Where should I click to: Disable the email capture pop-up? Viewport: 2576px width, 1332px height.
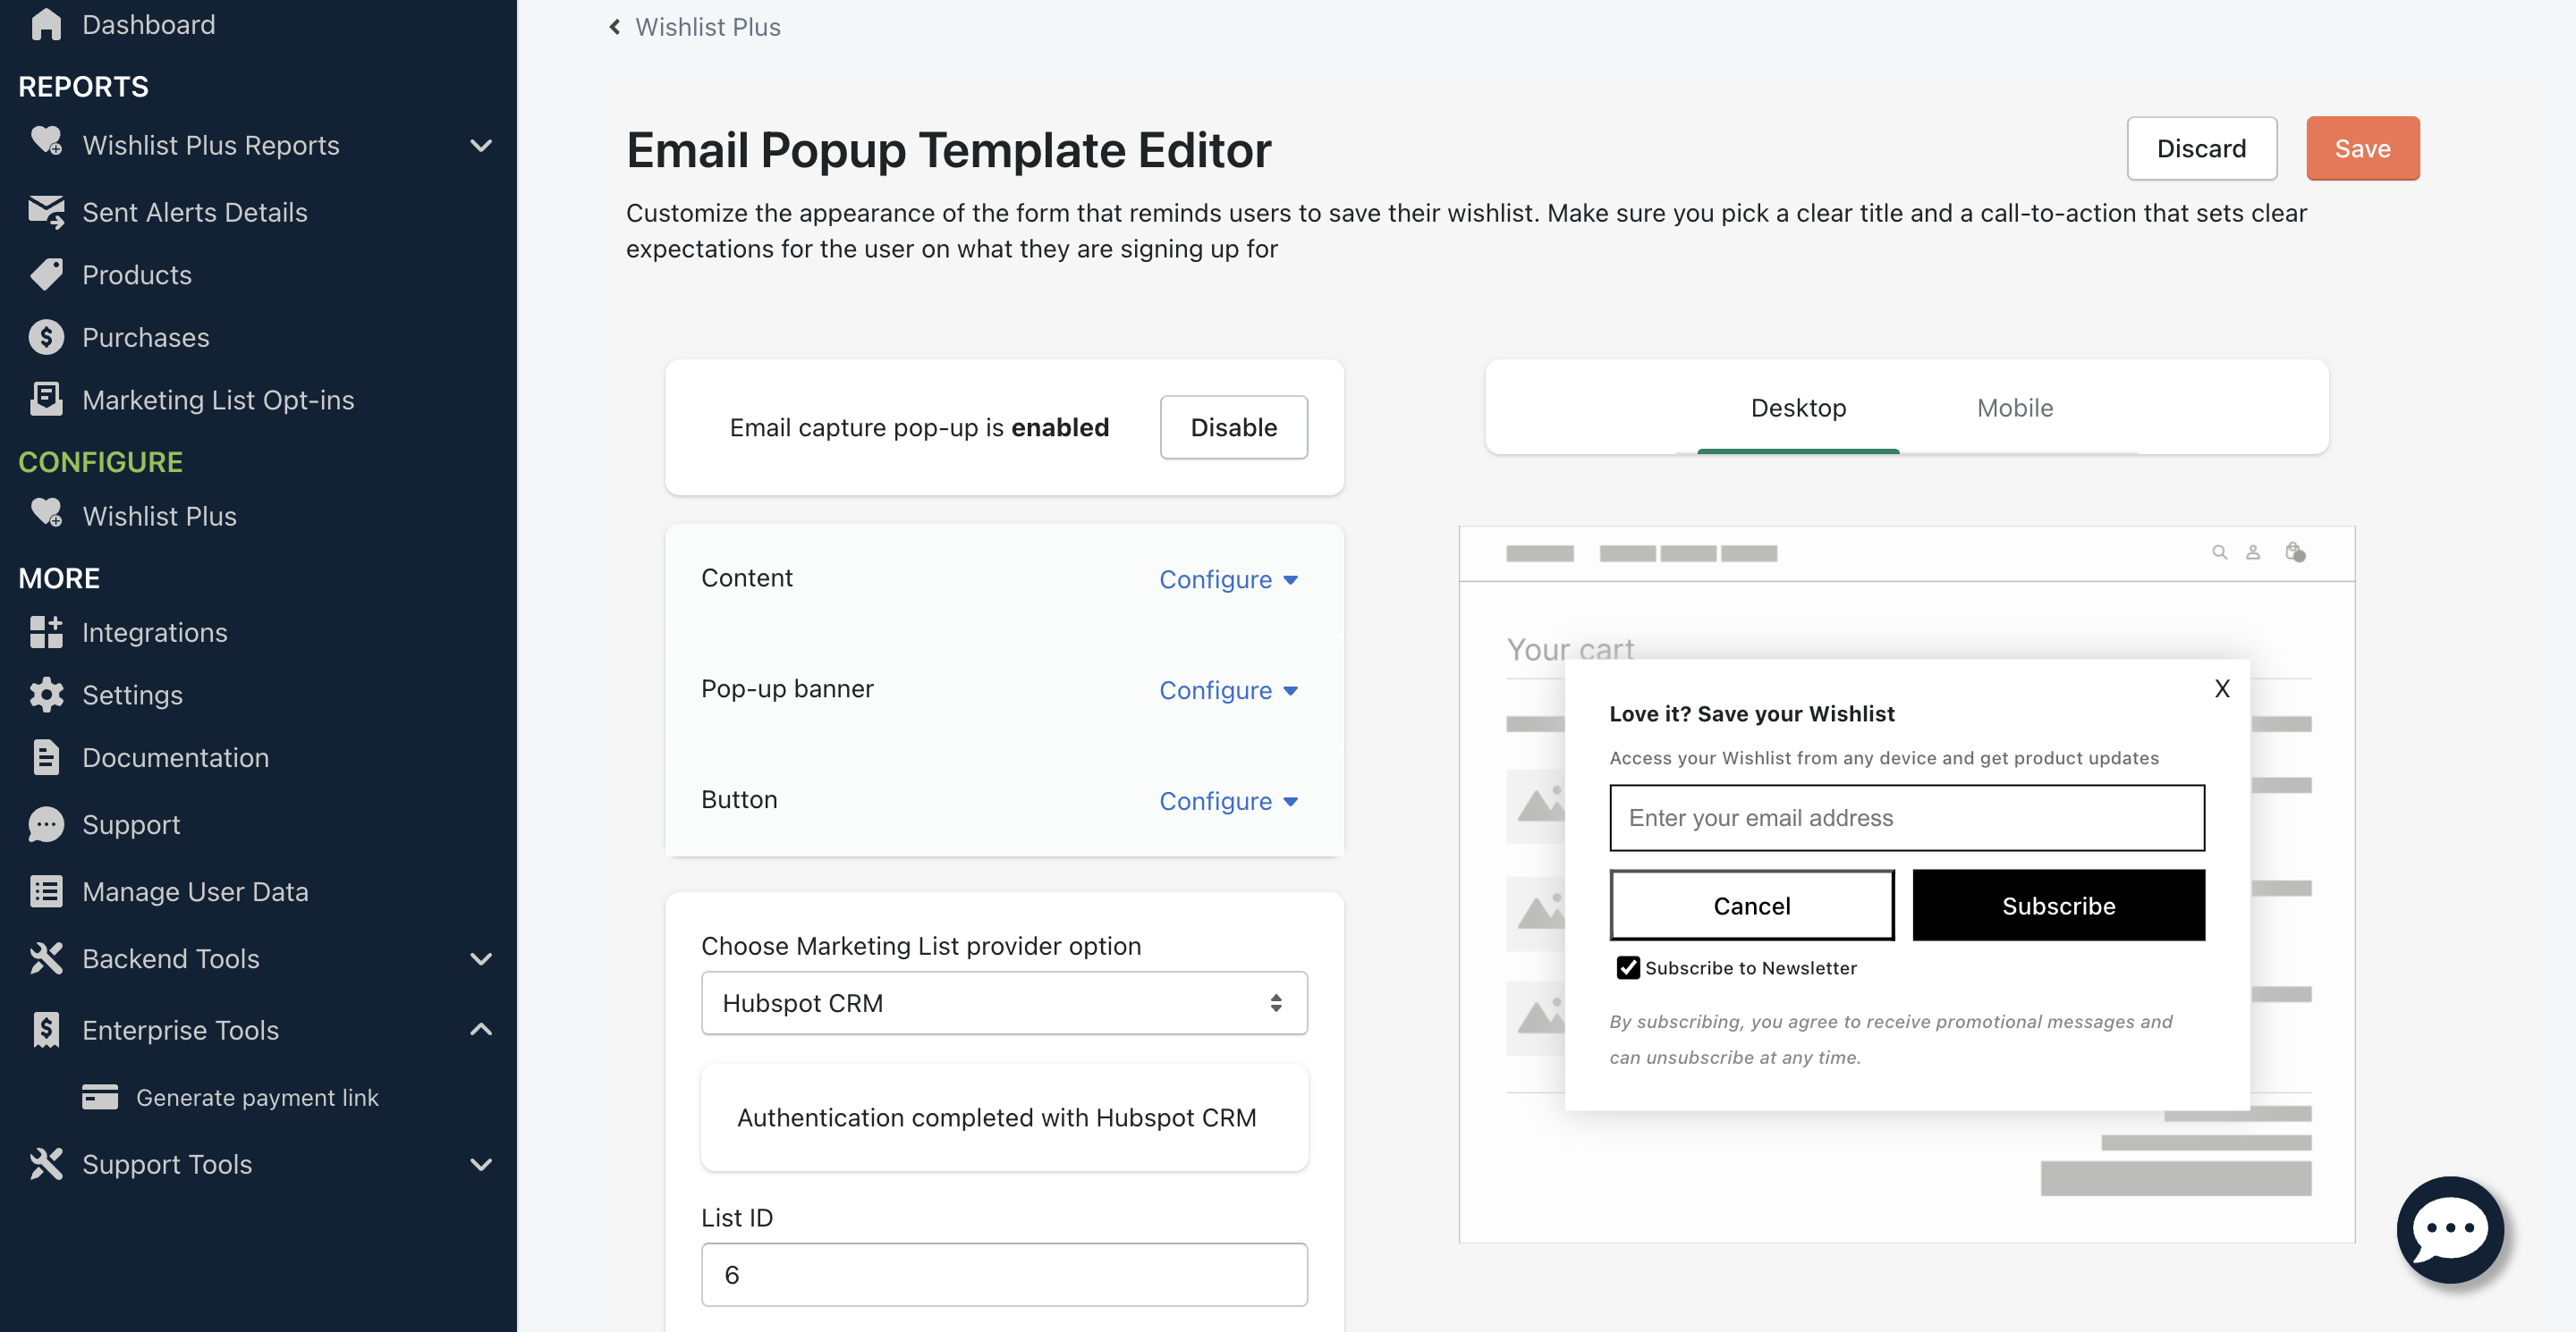[x=1233, y=427]
